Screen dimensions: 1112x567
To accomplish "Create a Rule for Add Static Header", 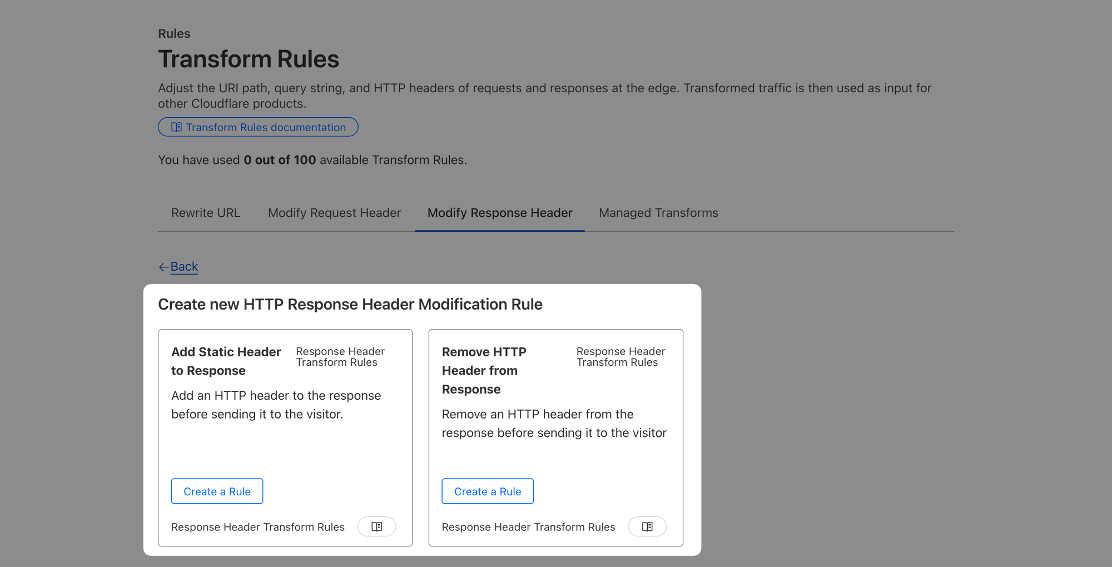I will tap(217, 491).
